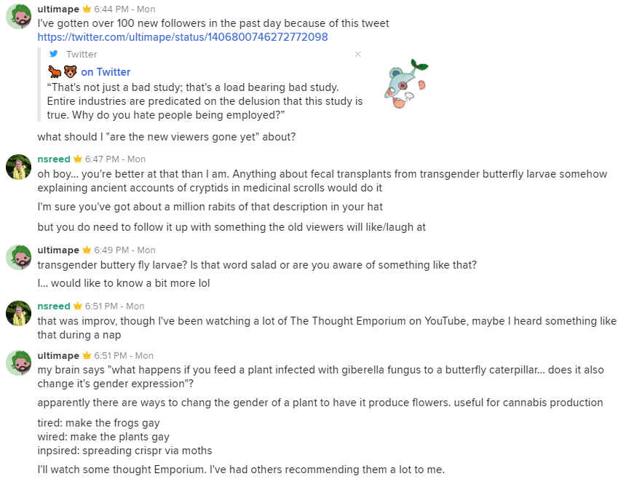Image resolution: width=626 pixels, height=479 pixels.
Task: Select ultimape's avatar next to the 6:49 PM message
Action: pyautogui.click(x=18, y=258)
